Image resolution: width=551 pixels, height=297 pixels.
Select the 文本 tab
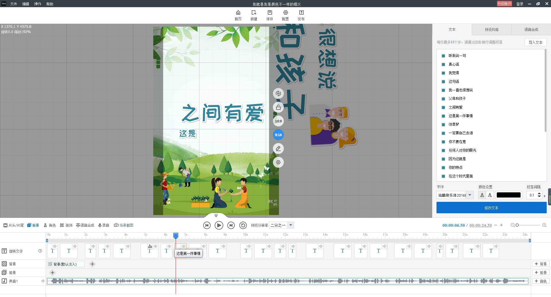coord(452,30)
